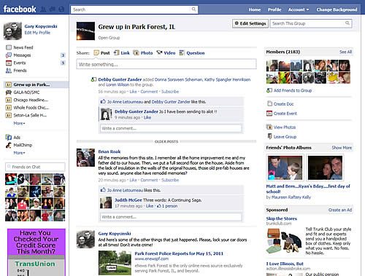Expand More under MailChimp apps
365x276 pixels.
point(19,153)
